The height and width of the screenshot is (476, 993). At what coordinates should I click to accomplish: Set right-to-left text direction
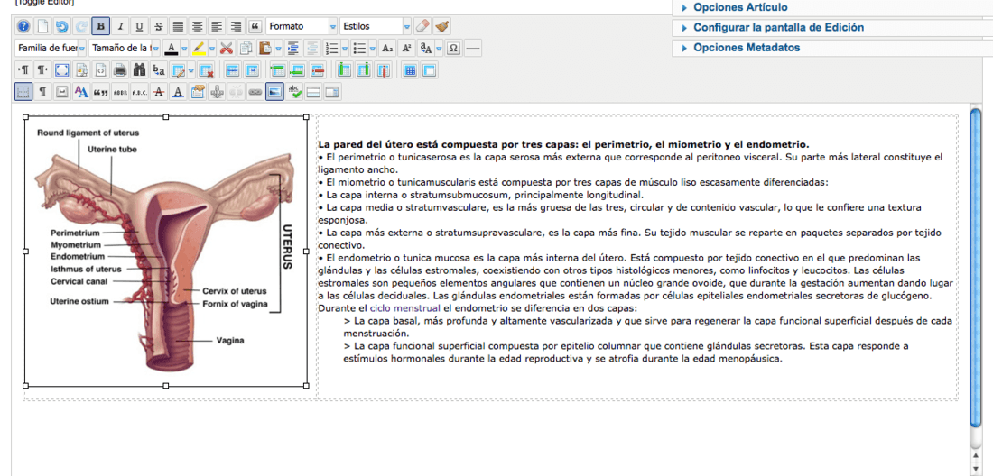(42, 69)
